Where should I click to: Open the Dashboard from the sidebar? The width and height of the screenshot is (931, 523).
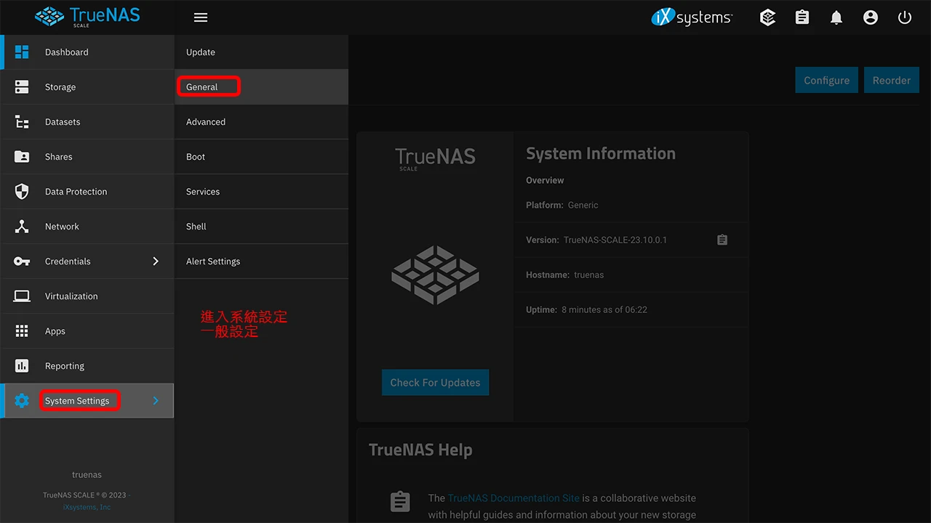click(66, 52)
